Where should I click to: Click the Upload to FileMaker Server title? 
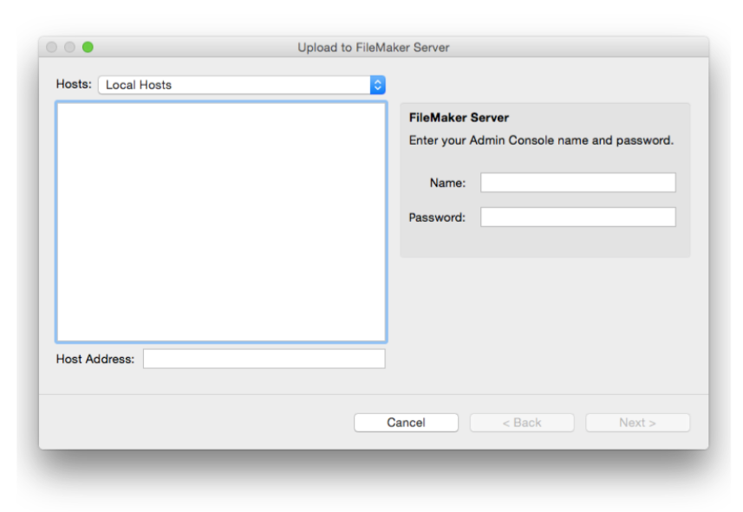coord(373,48)
